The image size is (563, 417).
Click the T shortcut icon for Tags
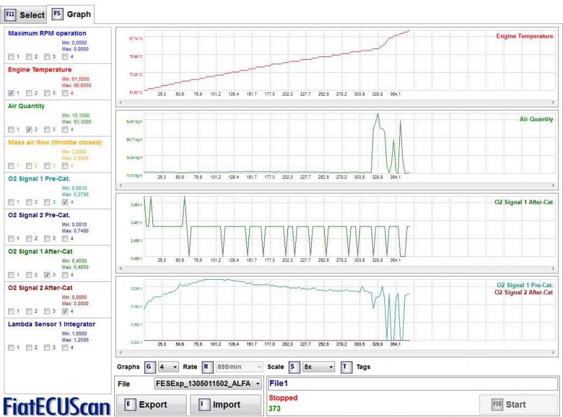tap(346, 367)
